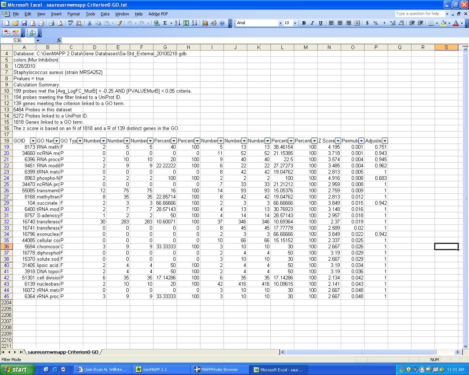Click the AutoSum sigma icon
This screenshot has height=375, width=469.
[165, 23]
